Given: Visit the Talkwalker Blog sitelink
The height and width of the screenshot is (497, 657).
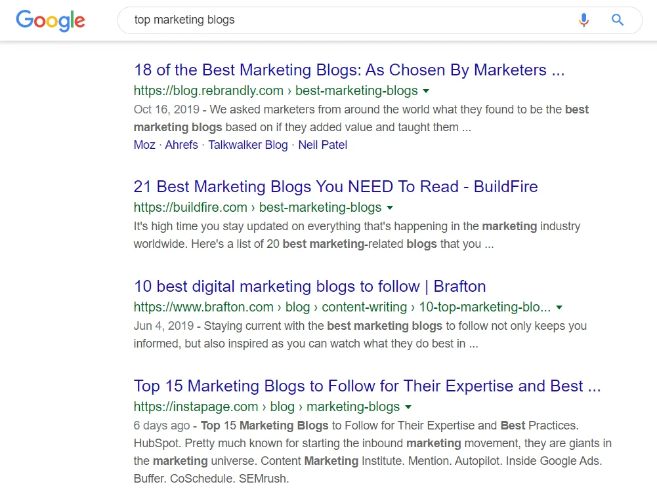Looking at the screenshot, I should pyautogui.click(x=248, y=145).
